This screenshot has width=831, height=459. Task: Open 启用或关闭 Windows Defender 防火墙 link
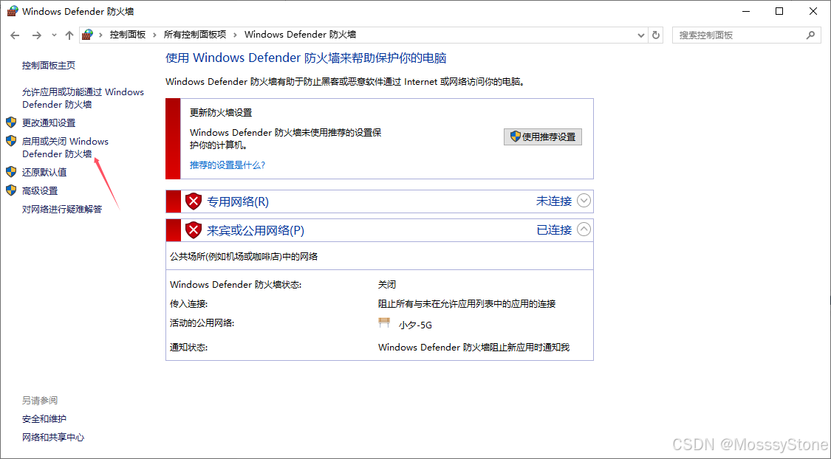point(65,148)
